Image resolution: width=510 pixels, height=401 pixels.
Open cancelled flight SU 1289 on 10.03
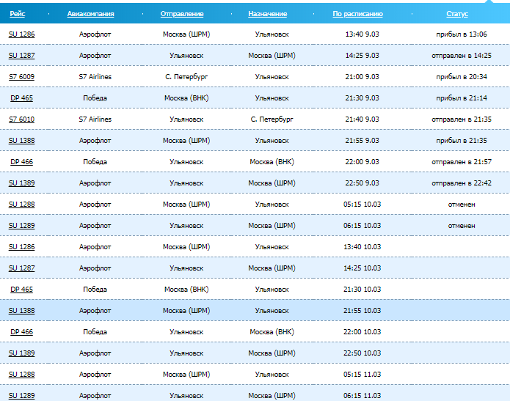[21, 225]
